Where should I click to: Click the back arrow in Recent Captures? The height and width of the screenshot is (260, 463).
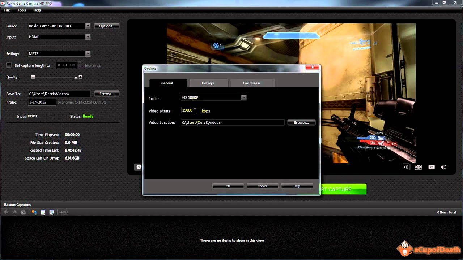coord(6,212)
